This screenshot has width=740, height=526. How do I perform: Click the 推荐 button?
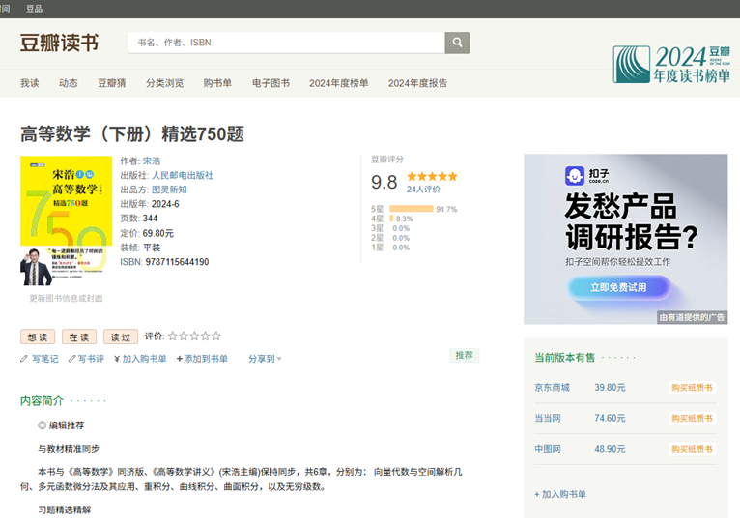pyautogui.click(x=465, y=355)
